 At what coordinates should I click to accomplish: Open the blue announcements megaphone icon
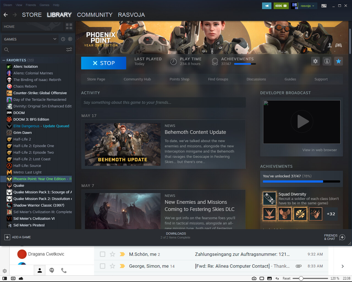(x=266, y=6)
